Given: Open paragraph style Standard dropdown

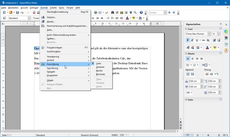Looking at the screenshot, I should pyautogui.click(x=29, y=18).
